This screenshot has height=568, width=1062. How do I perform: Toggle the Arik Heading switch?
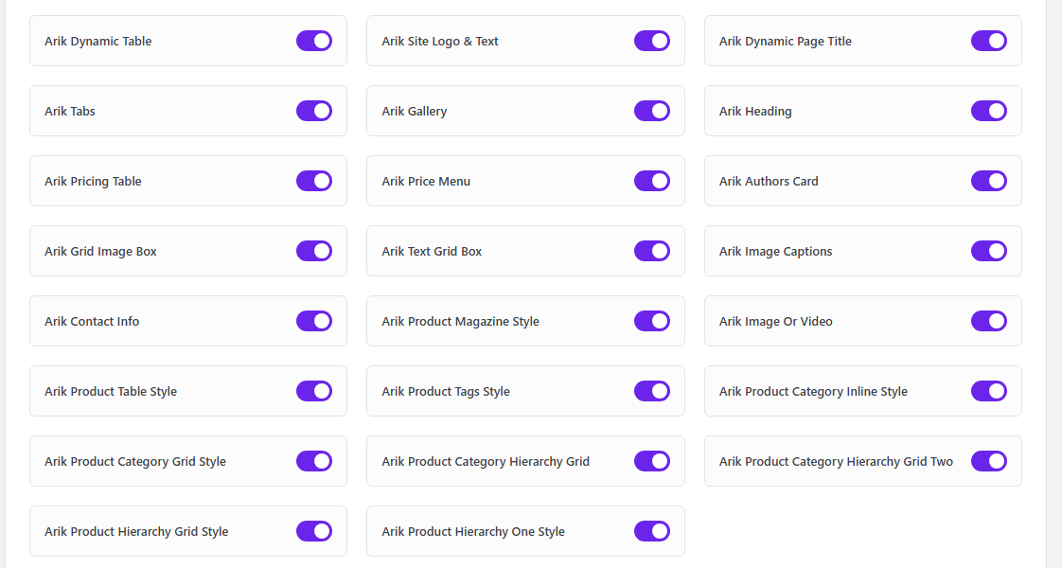click(x=988, y=111)
